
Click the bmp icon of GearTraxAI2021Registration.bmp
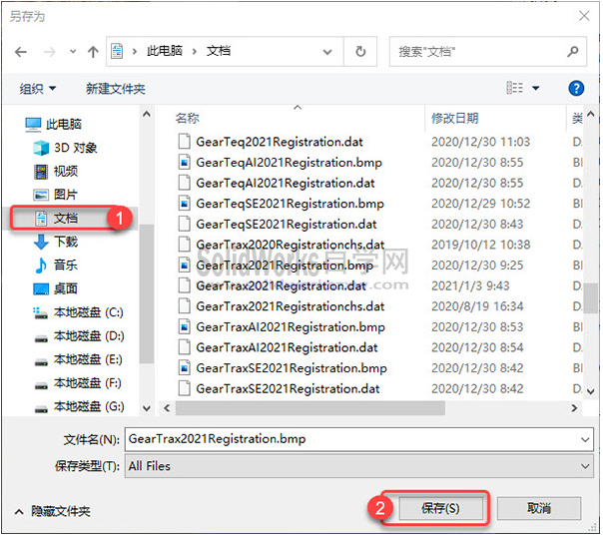[185, 327]
